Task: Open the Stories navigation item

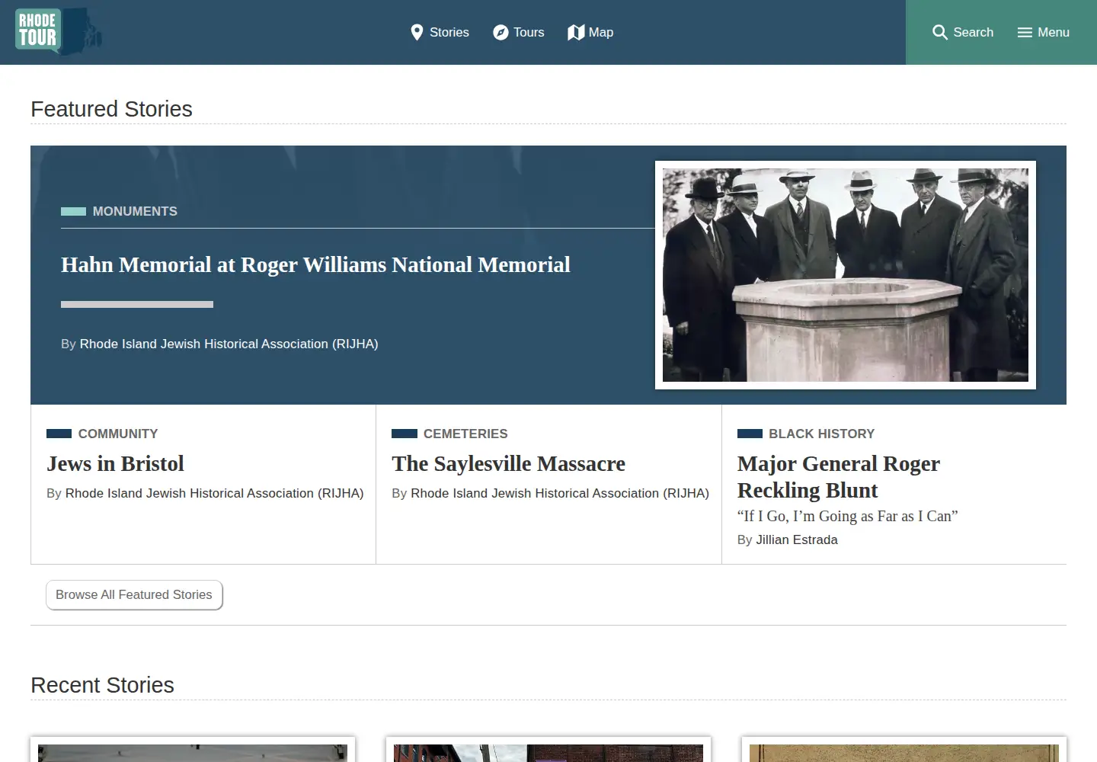Action: (x=440, y=32)
